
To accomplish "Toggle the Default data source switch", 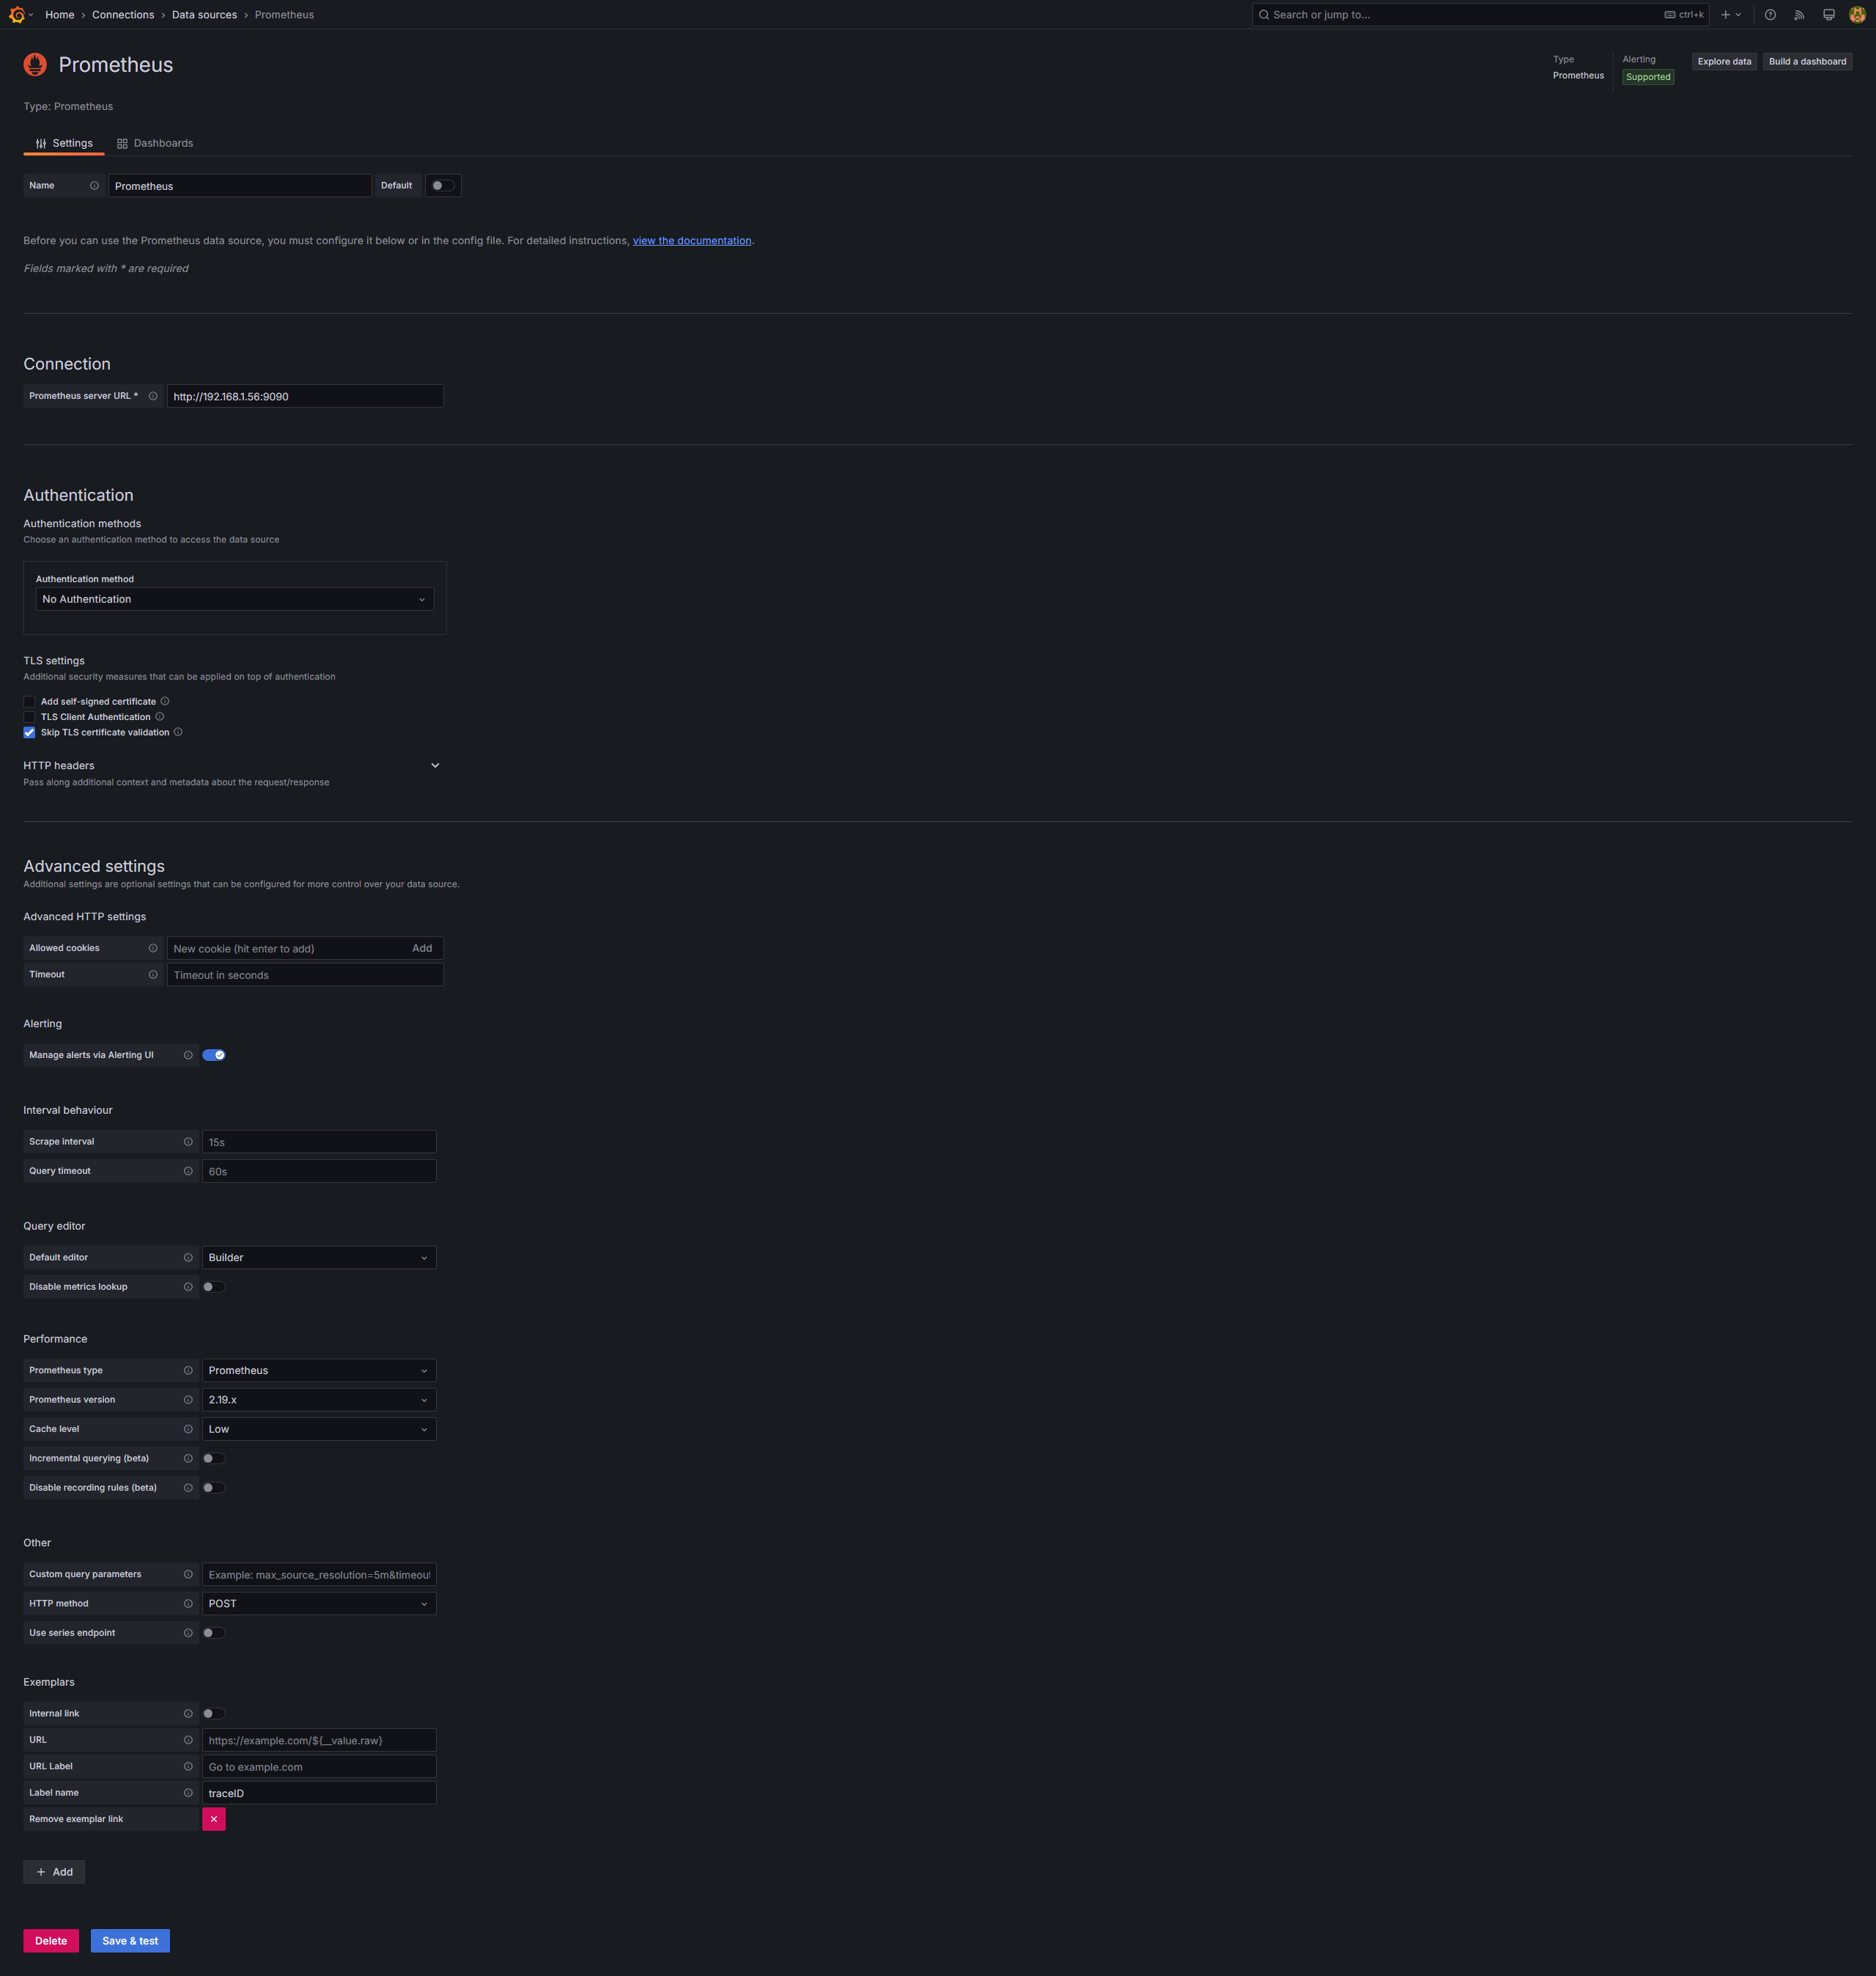I will click(x=442, y=186).
